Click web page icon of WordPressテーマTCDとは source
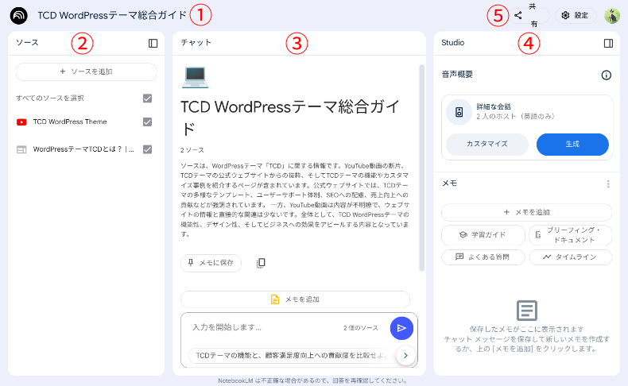This screenshot has width=628, height=386. pyautogui.click(x=21, y=149)
